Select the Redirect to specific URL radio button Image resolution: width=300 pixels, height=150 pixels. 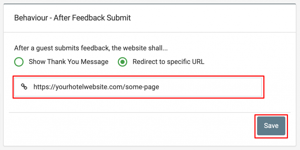(122, 62)
